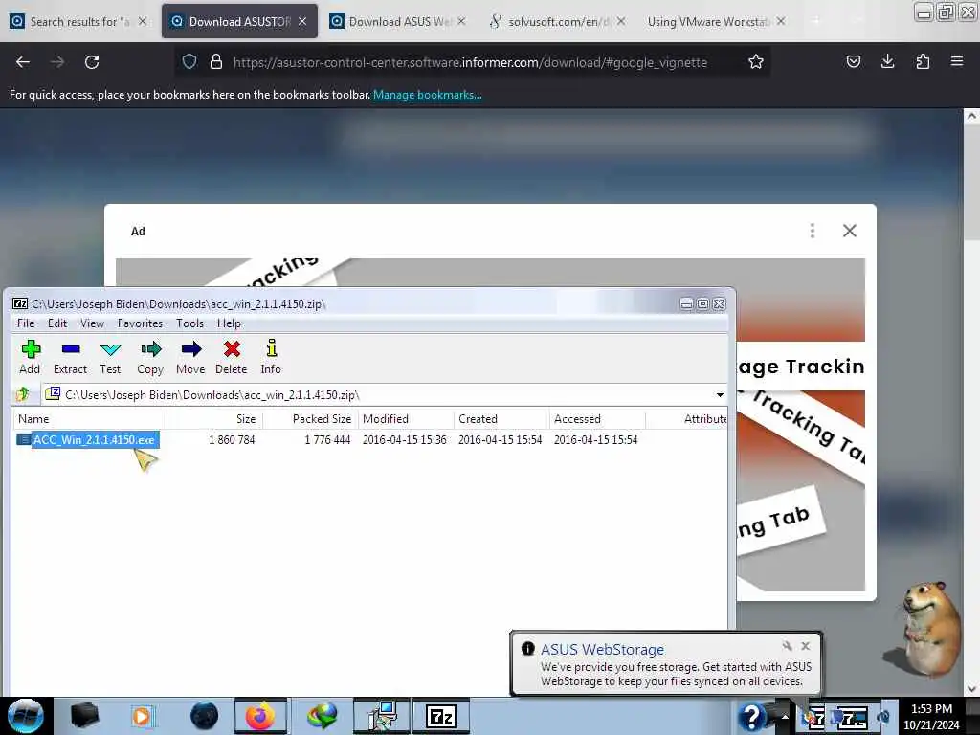Click the Modified date 2016-04-15 15:36
980x735 pixels.
(405, 440)
